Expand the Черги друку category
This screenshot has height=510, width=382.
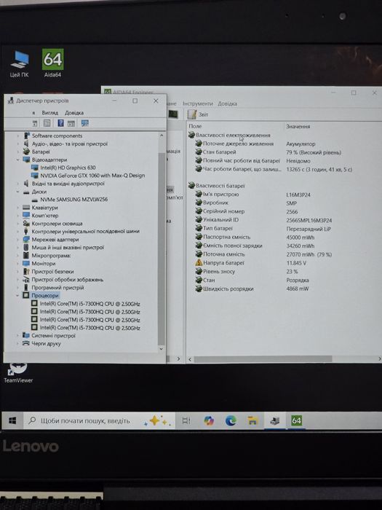click(18, 343)
